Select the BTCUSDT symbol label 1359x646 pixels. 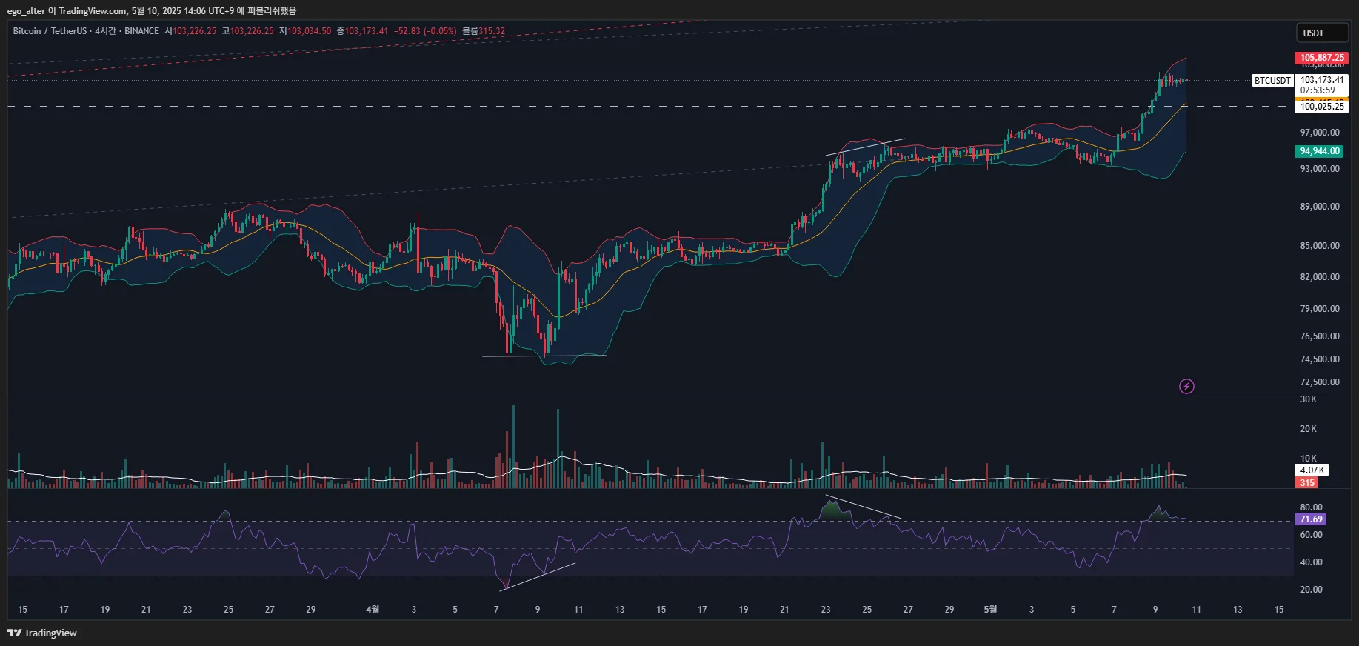pyautogui.click(x=1272, y=80)
